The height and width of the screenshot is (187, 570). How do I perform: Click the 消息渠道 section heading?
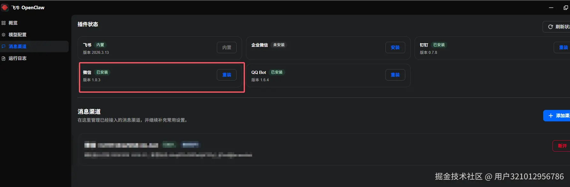pos(89,111)
